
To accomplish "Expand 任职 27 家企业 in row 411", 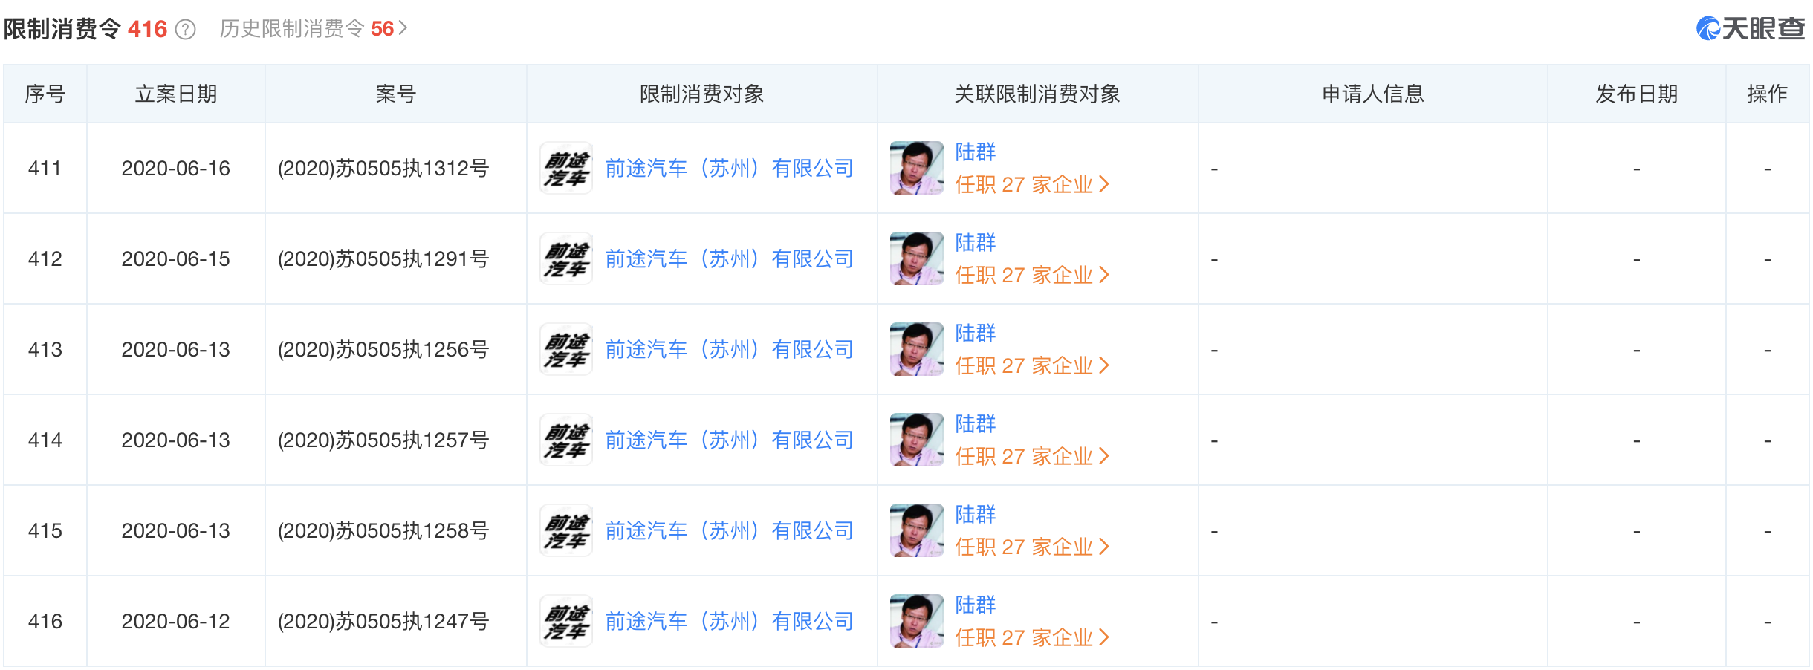I will (x=1031, y=185).
